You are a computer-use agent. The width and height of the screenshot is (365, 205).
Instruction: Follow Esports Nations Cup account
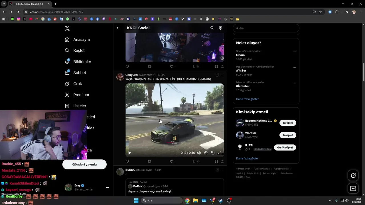[x=288, y=123]
